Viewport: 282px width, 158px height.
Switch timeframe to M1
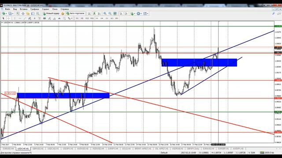click(x=77, y=18)
